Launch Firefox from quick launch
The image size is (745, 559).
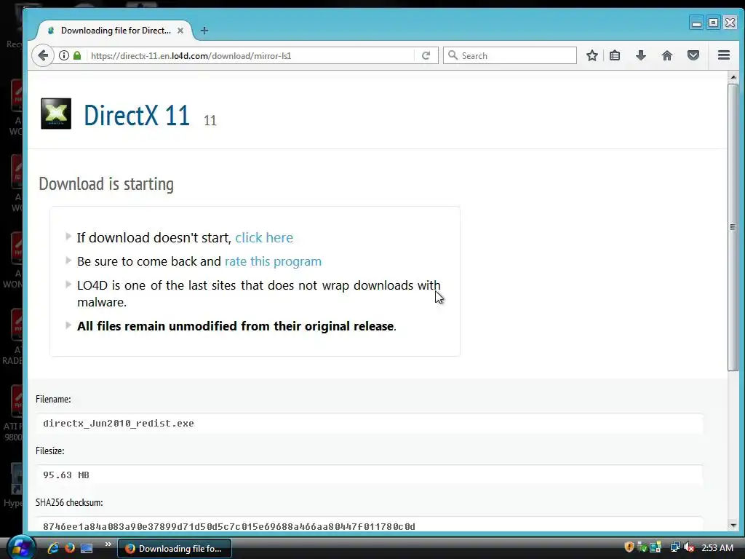click(69, 548)
